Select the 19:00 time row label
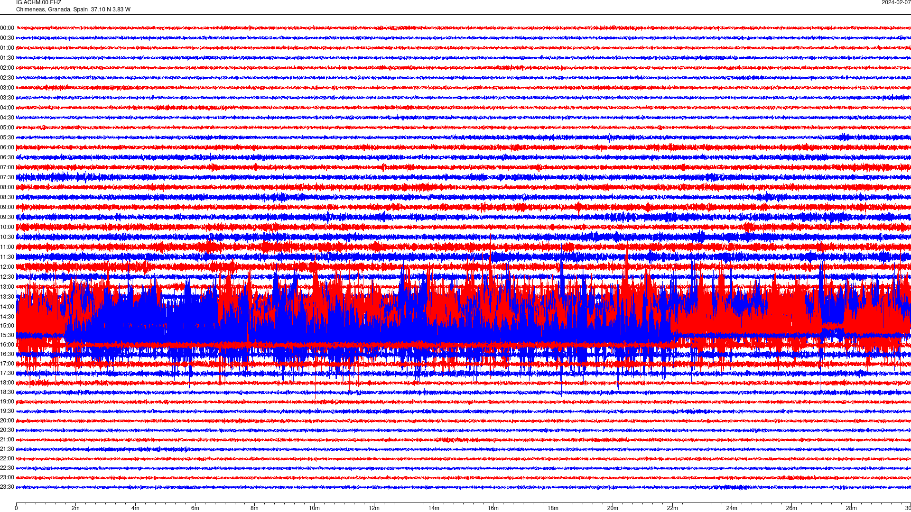The width and height of the screenshot is (911, 512). pyautogui.click(x=7, y=402)
